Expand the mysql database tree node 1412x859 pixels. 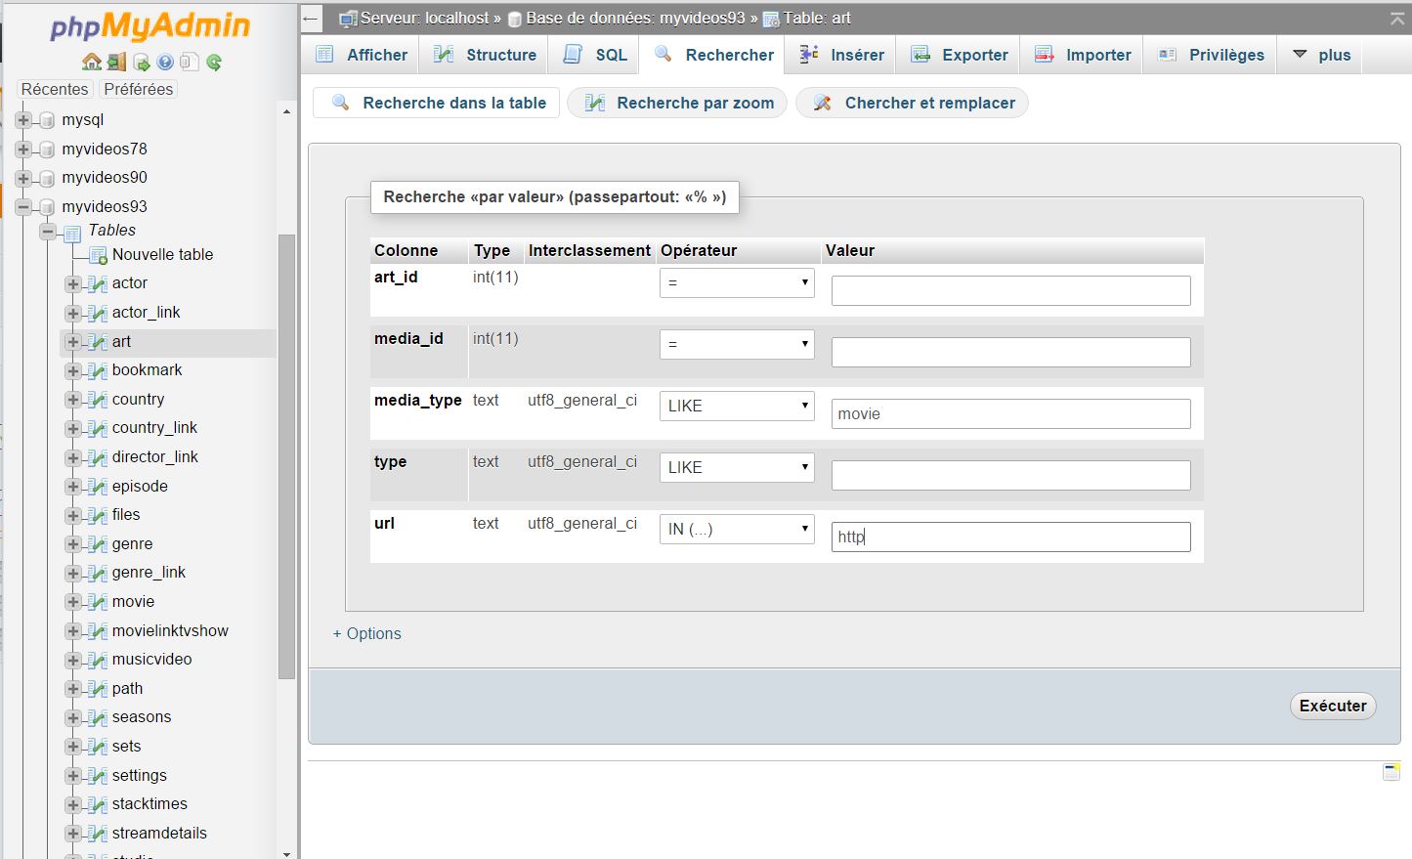(23, 120)
